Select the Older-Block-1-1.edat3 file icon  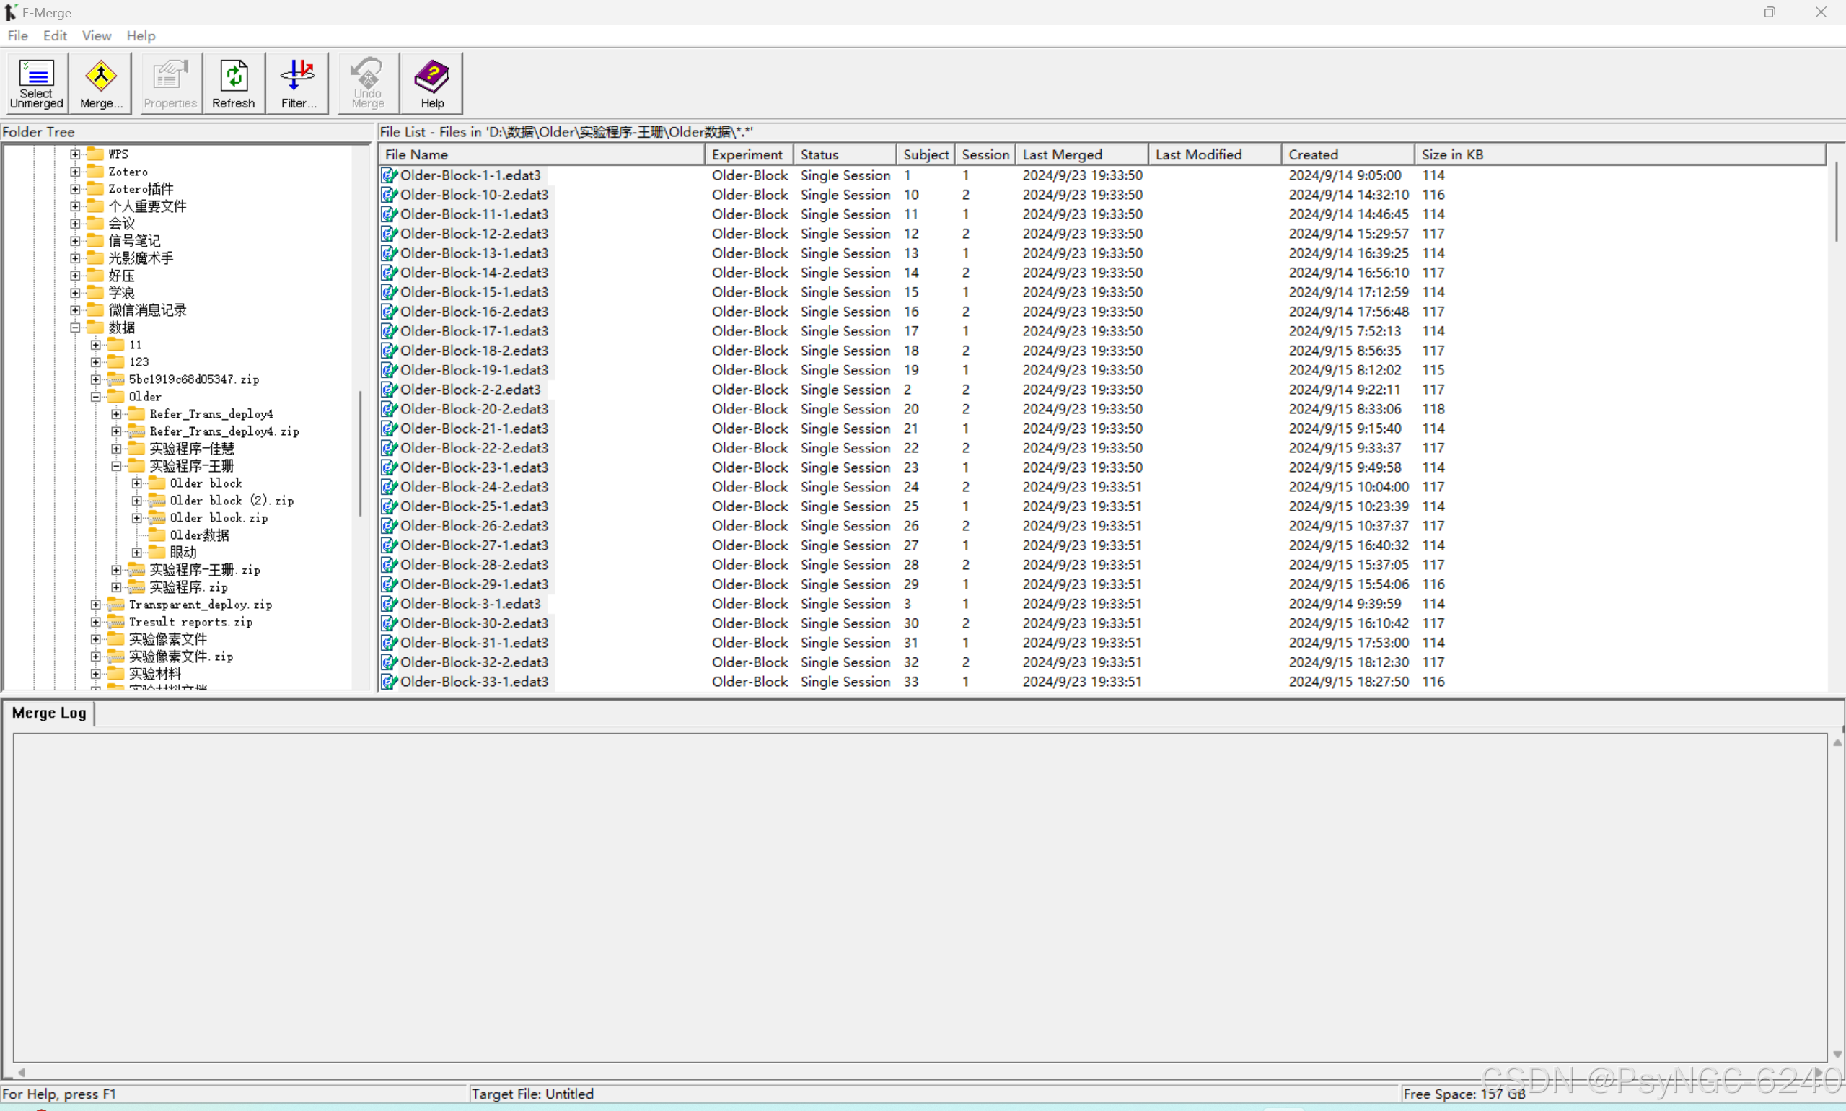tap(389, 175)
